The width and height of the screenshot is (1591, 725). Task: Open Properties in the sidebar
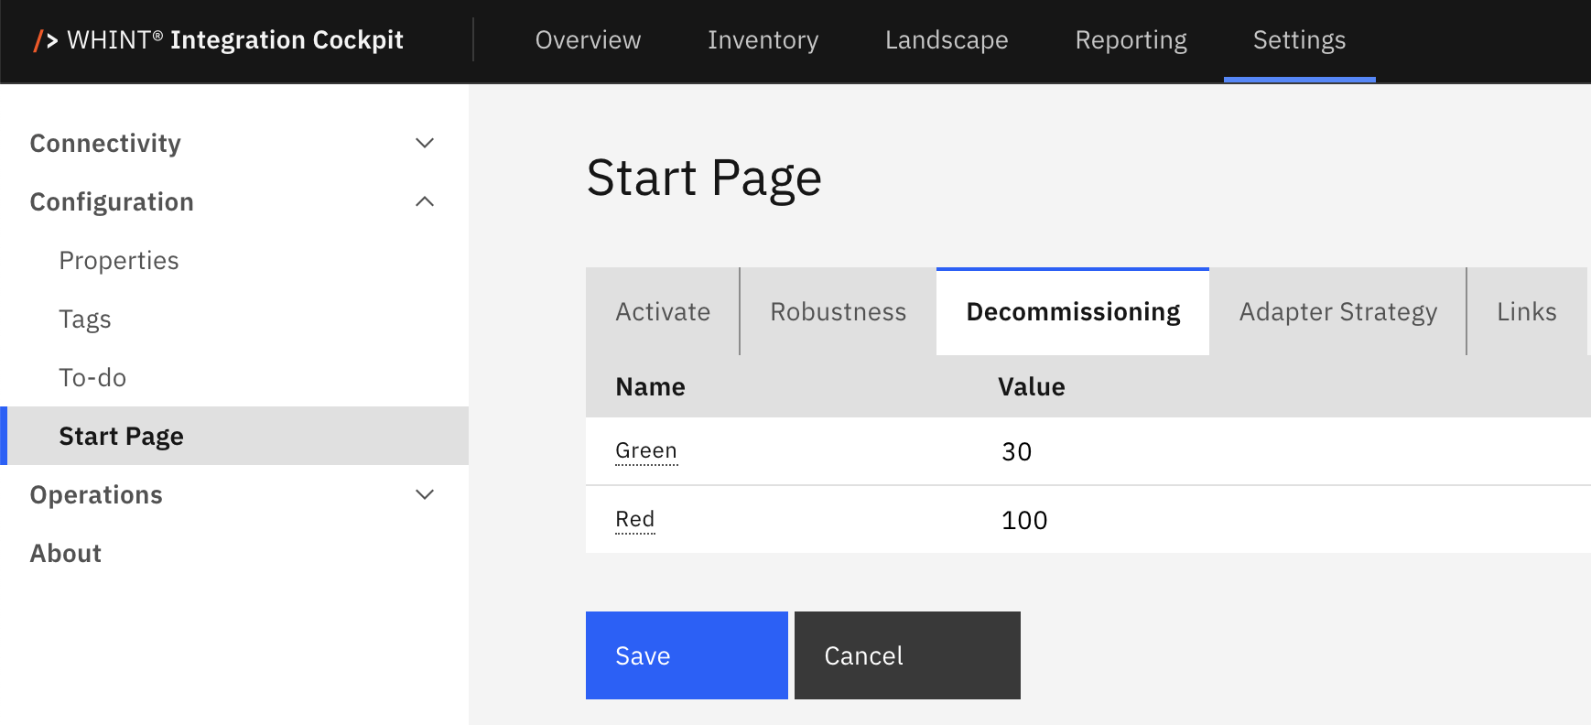pyautogui.click(x=119, y=260)
